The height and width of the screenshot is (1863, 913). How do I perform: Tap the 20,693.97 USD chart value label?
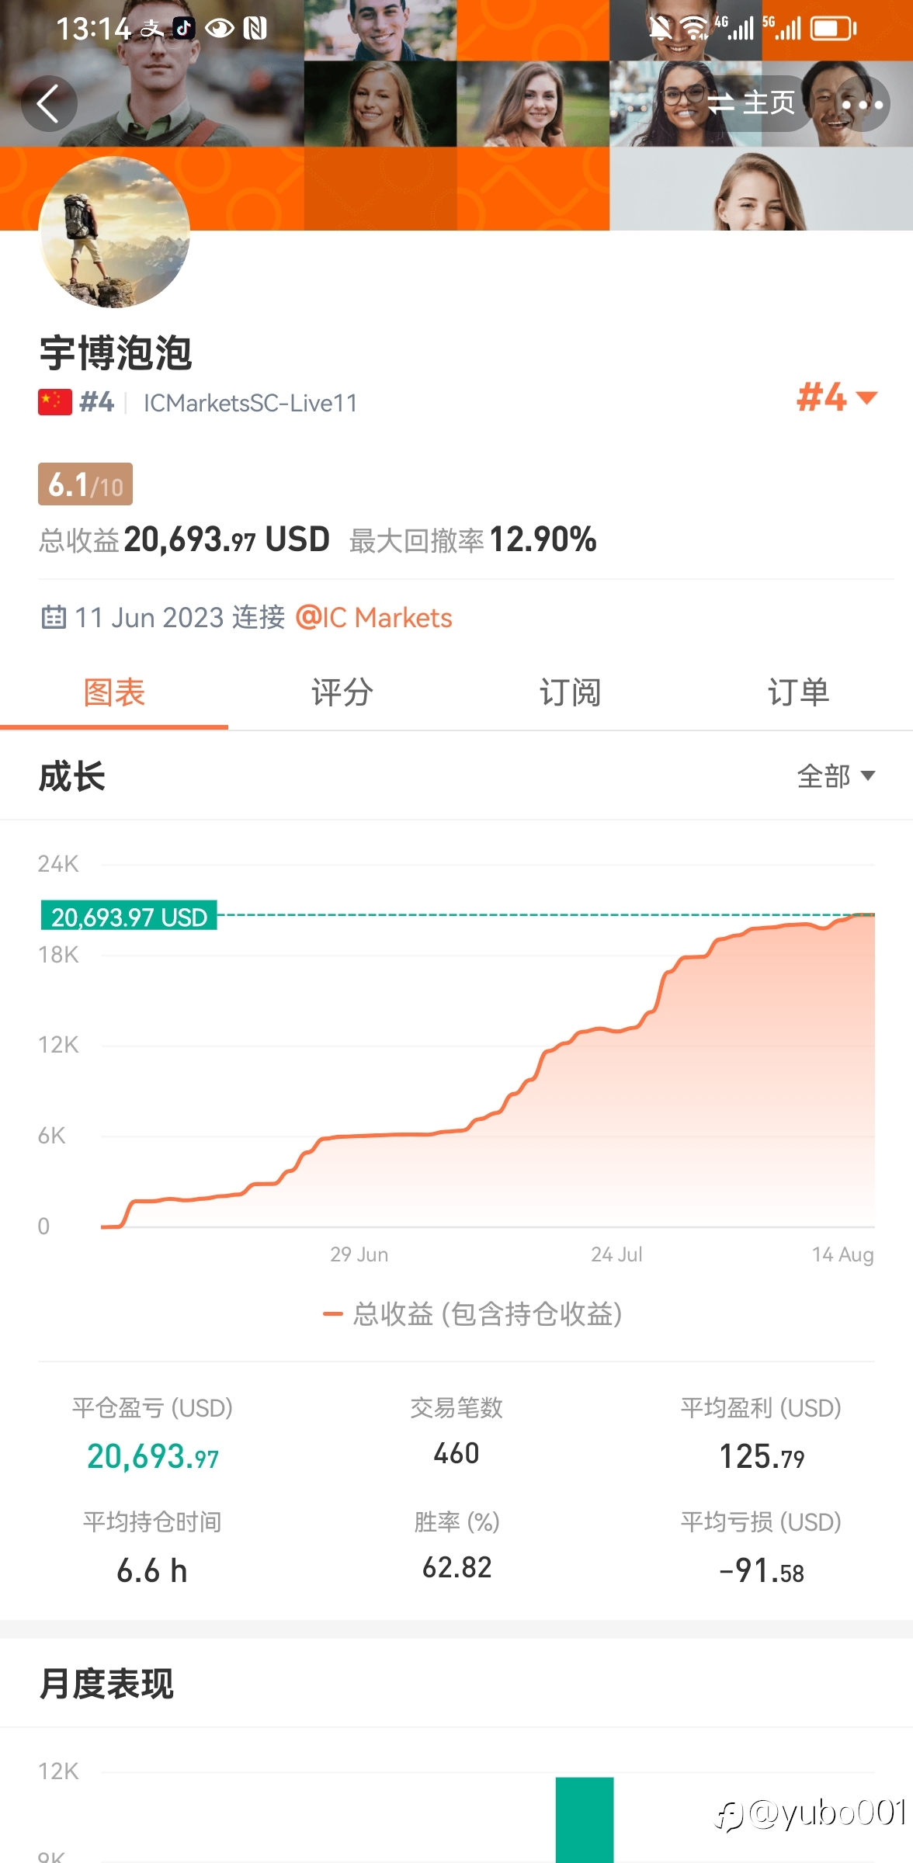tap(129, 917)
